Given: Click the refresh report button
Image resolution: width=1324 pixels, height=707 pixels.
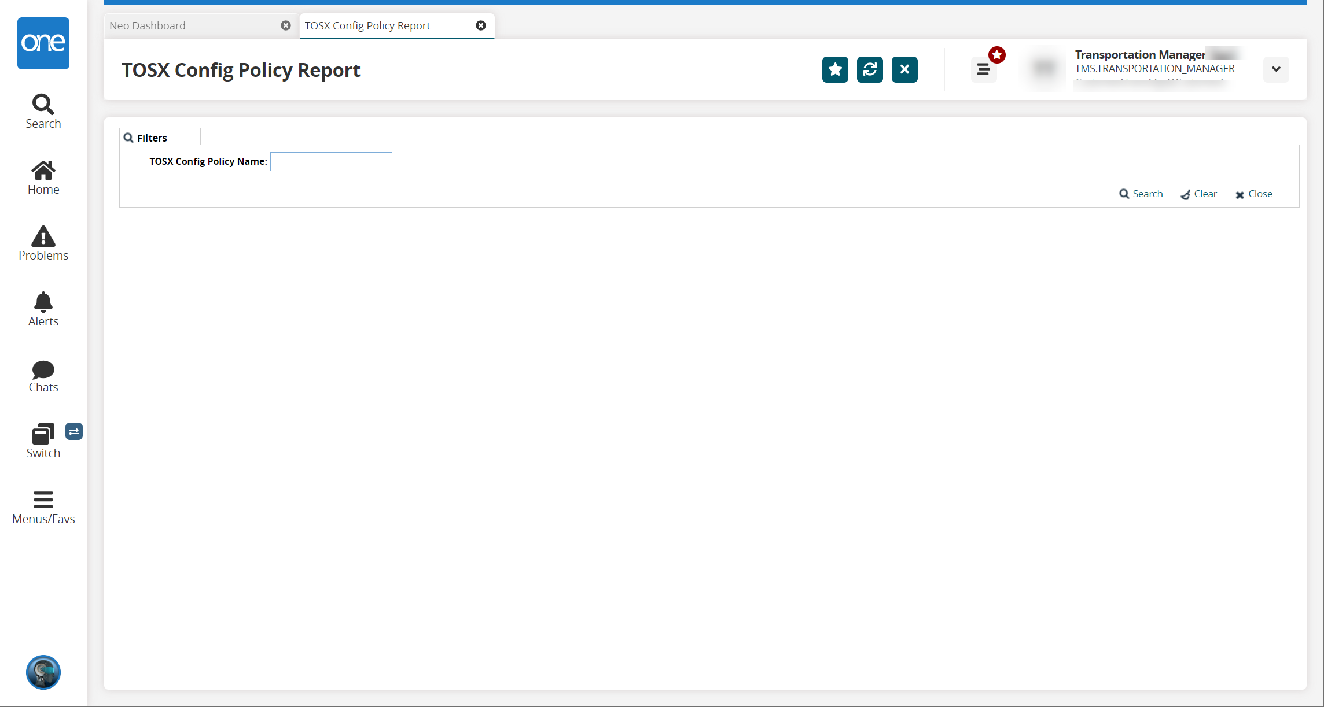Looking at the screenshot, I should (x=870, y=70).
